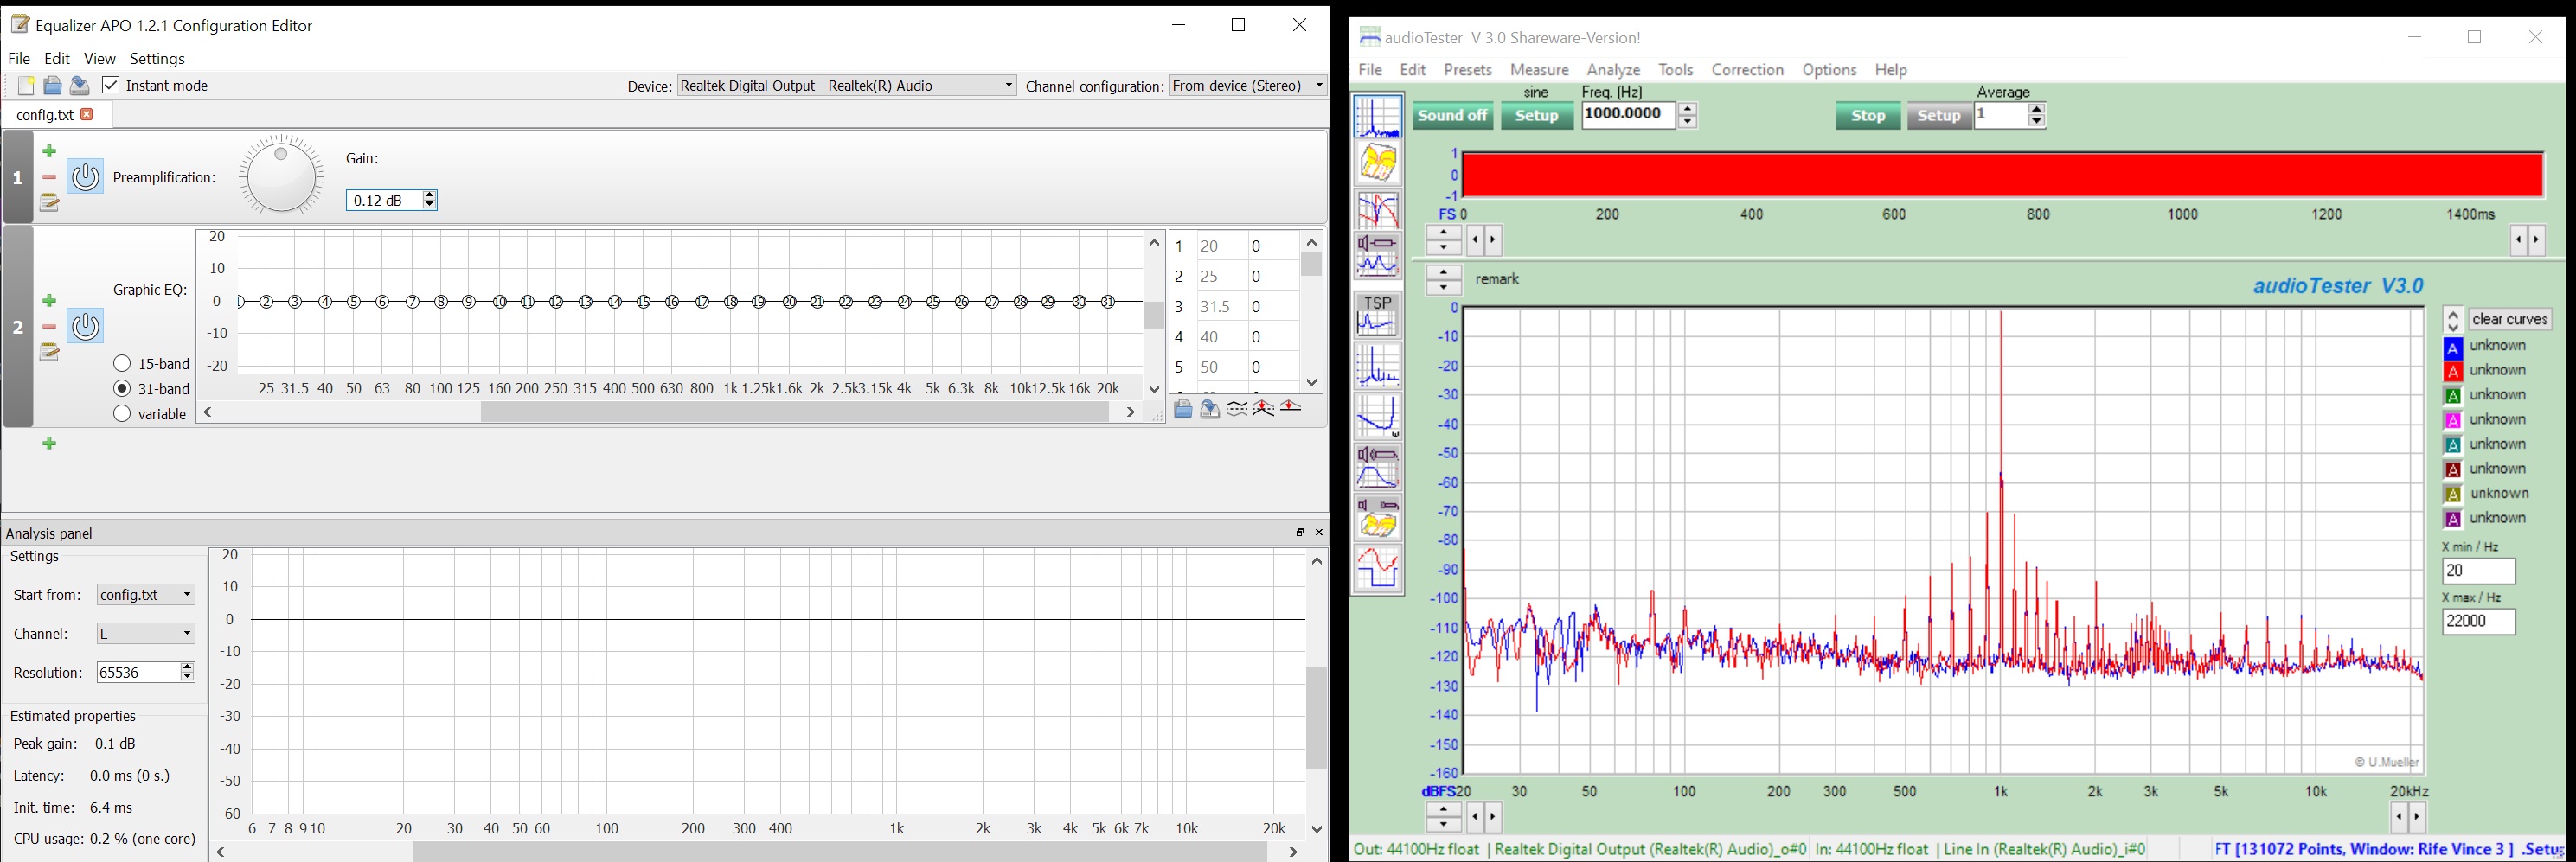Open the Start from config.txt dropdown

point(146,595)
